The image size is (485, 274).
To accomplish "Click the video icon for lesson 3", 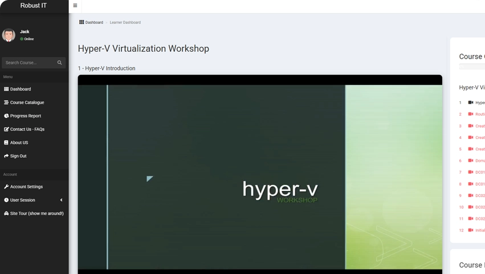I will pyautogui.click(x=470, y=125).
